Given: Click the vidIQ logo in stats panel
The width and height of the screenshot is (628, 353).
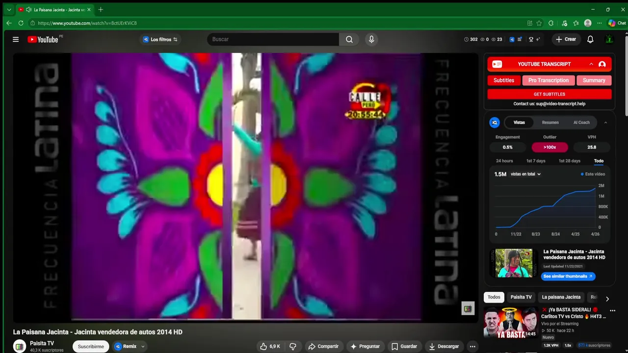Looking at the screenshot, I should 495,123.
